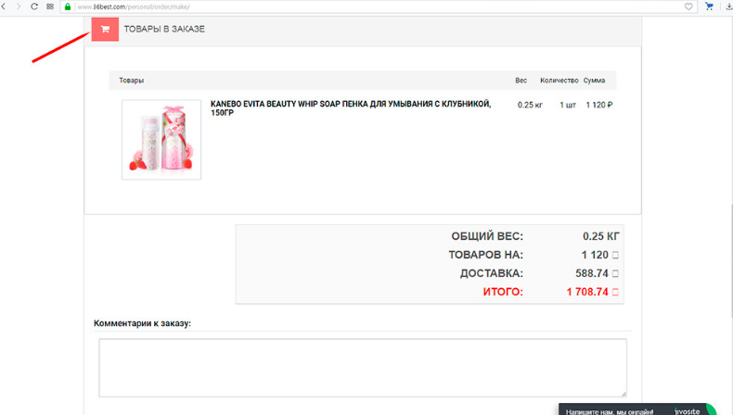Go back with the browser back arrow
This screenshot has width=733, height=415.
coord(5,6)
